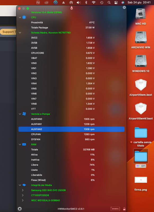Viewport: 154px width, 212px height.
Task: Click the eject icon in menu bar
Action: point(63,3)
